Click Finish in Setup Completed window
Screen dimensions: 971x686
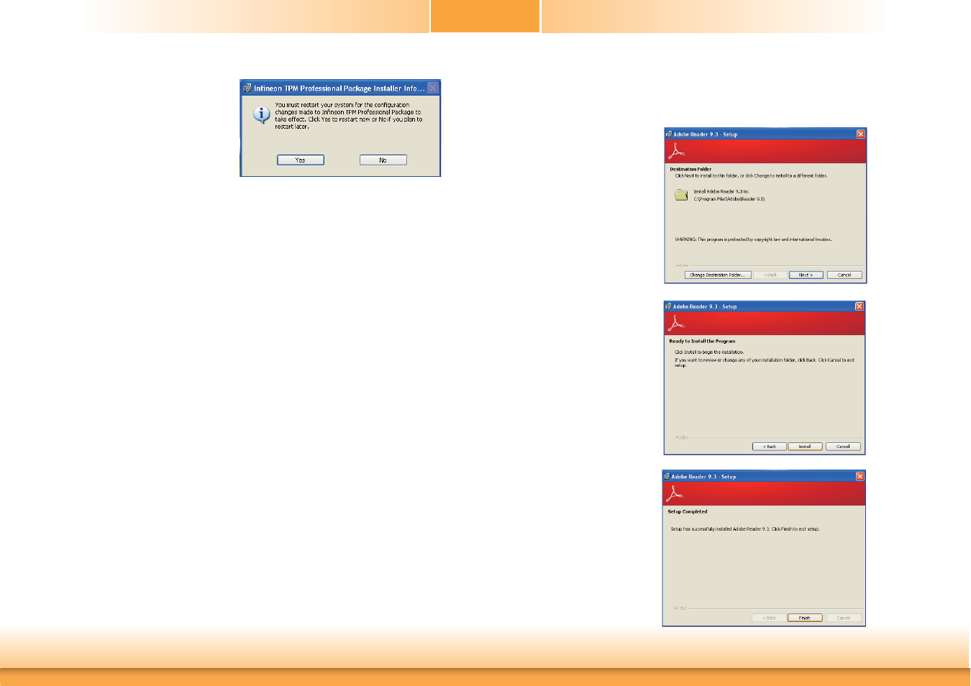805,618
